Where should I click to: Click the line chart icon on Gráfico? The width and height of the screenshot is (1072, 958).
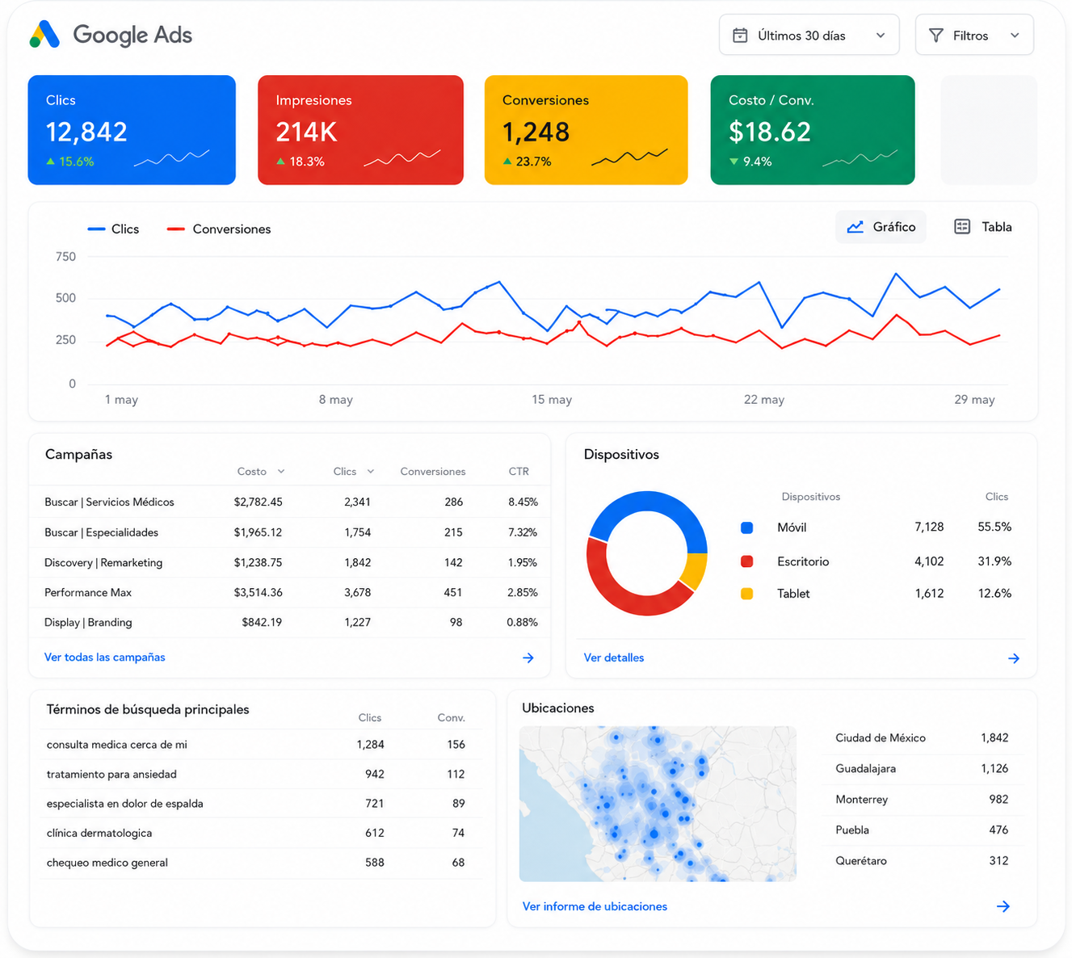pos(855,227)
